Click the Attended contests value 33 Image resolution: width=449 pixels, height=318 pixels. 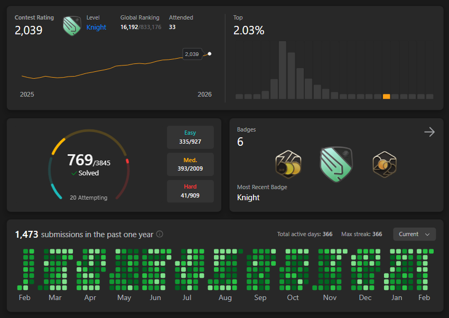172,27
